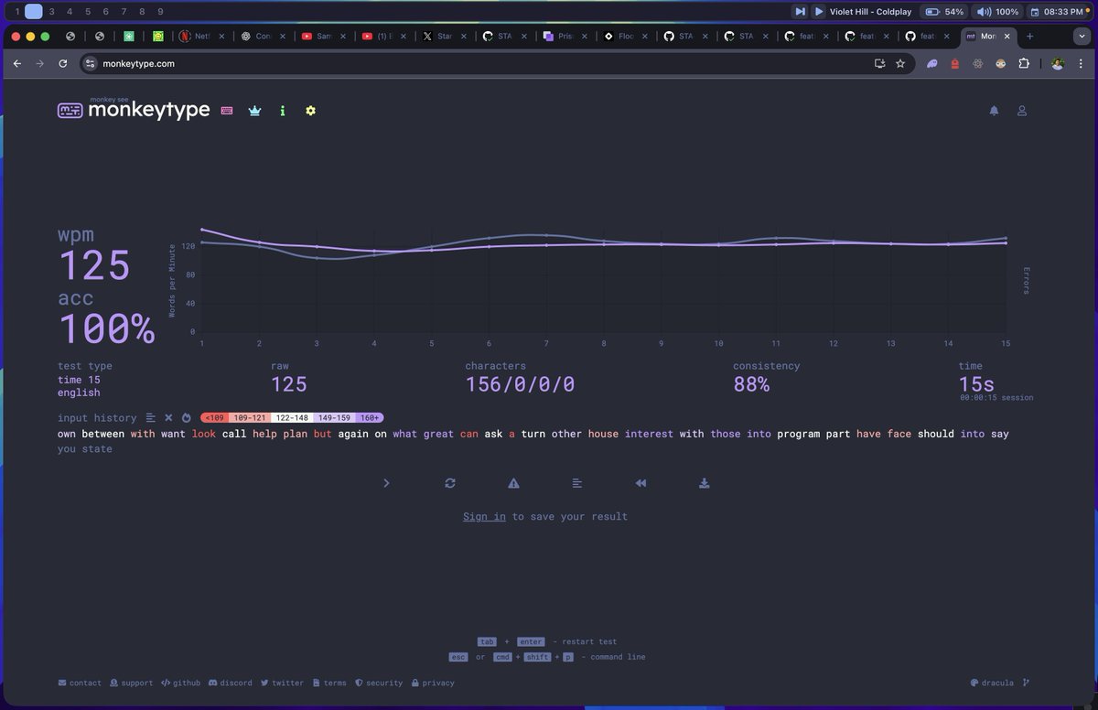Open the Chrome three-dot menu
Viewport: 1098px width, 710px height.
pyautogui.click(x=1082, y=64)
